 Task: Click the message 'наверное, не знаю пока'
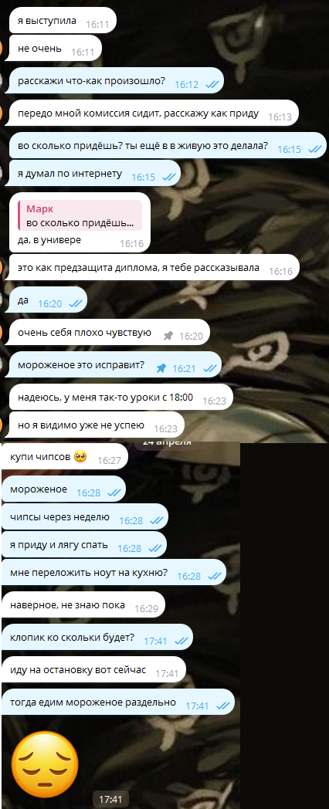pos(83,606)
